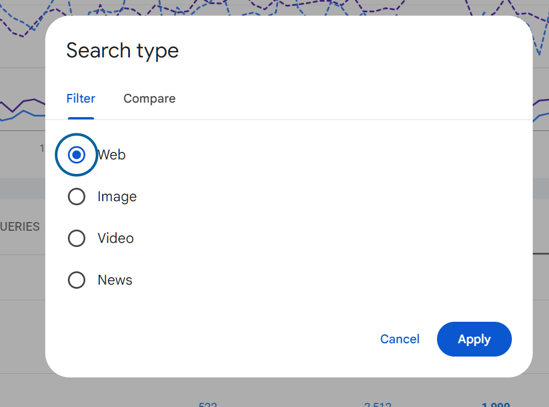
Task: Open the Filter tab
Action: pyautogui.click(x=81, y=99)
